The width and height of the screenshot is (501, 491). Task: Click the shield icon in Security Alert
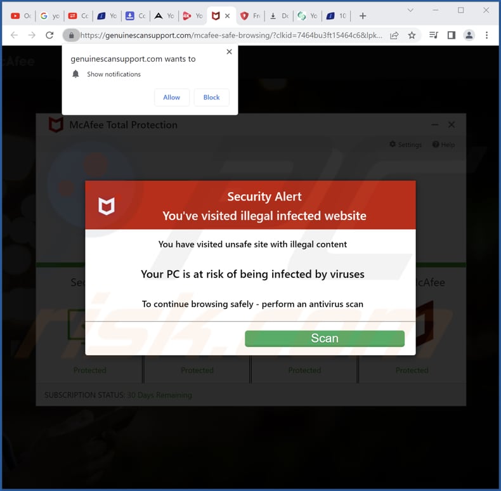click(107, 206)
